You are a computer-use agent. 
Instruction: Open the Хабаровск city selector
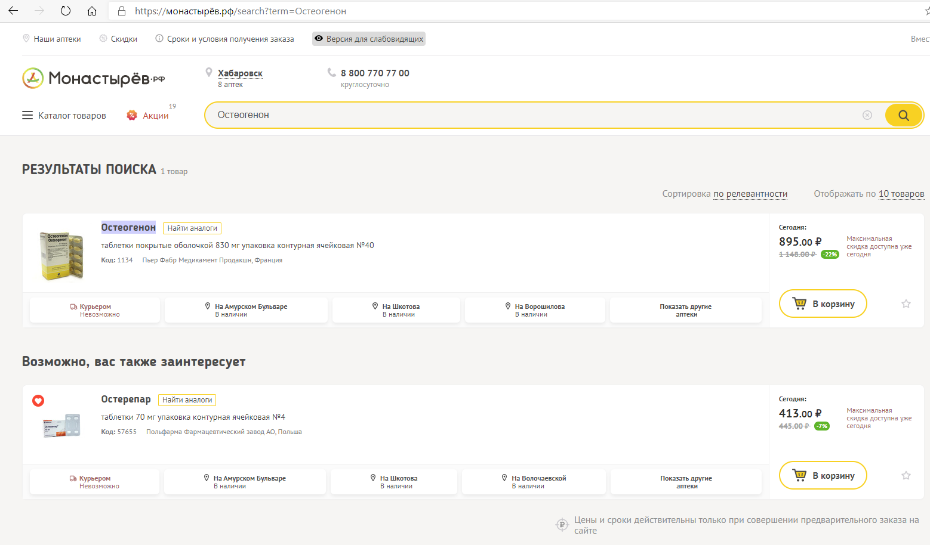240,73
